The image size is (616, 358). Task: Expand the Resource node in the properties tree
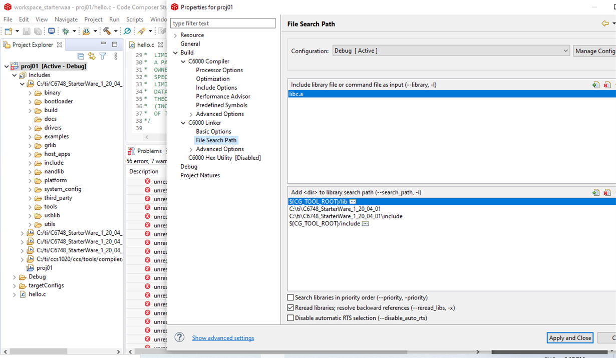[x=175, y=35]
